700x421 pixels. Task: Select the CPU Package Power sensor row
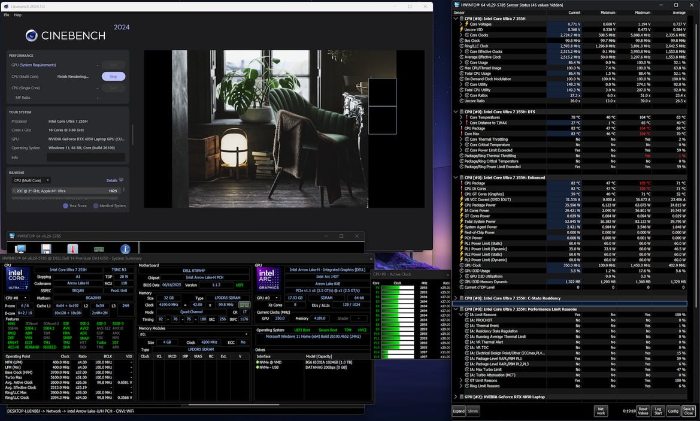tap(569, 205)
